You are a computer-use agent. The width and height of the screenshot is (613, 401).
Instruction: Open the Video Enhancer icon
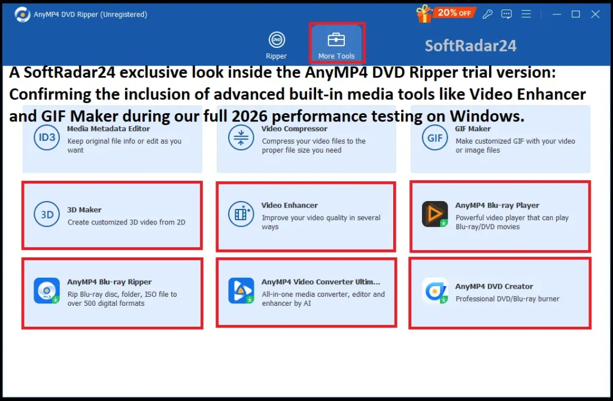pos(241,215)
